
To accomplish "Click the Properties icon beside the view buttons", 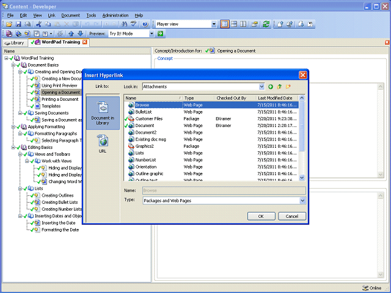I will [255, 24].
